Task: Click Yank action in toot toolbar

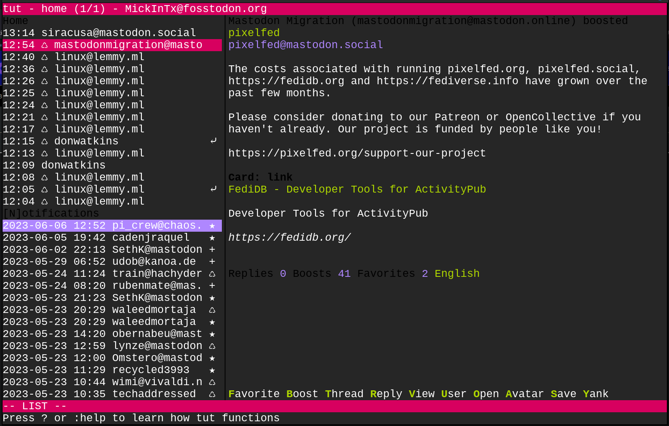Action: pyautogui.click(x=596, y=394)
